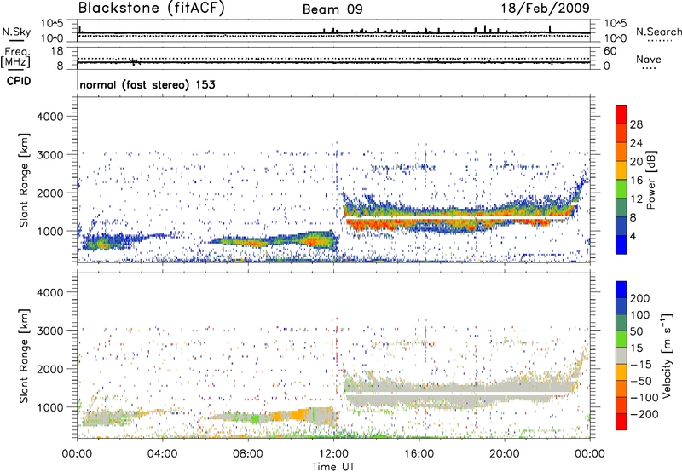Click the Velocity colorbar blue swatch above 200
The width and height of the screenshot is (682, 472).
(x=621, y=290)
